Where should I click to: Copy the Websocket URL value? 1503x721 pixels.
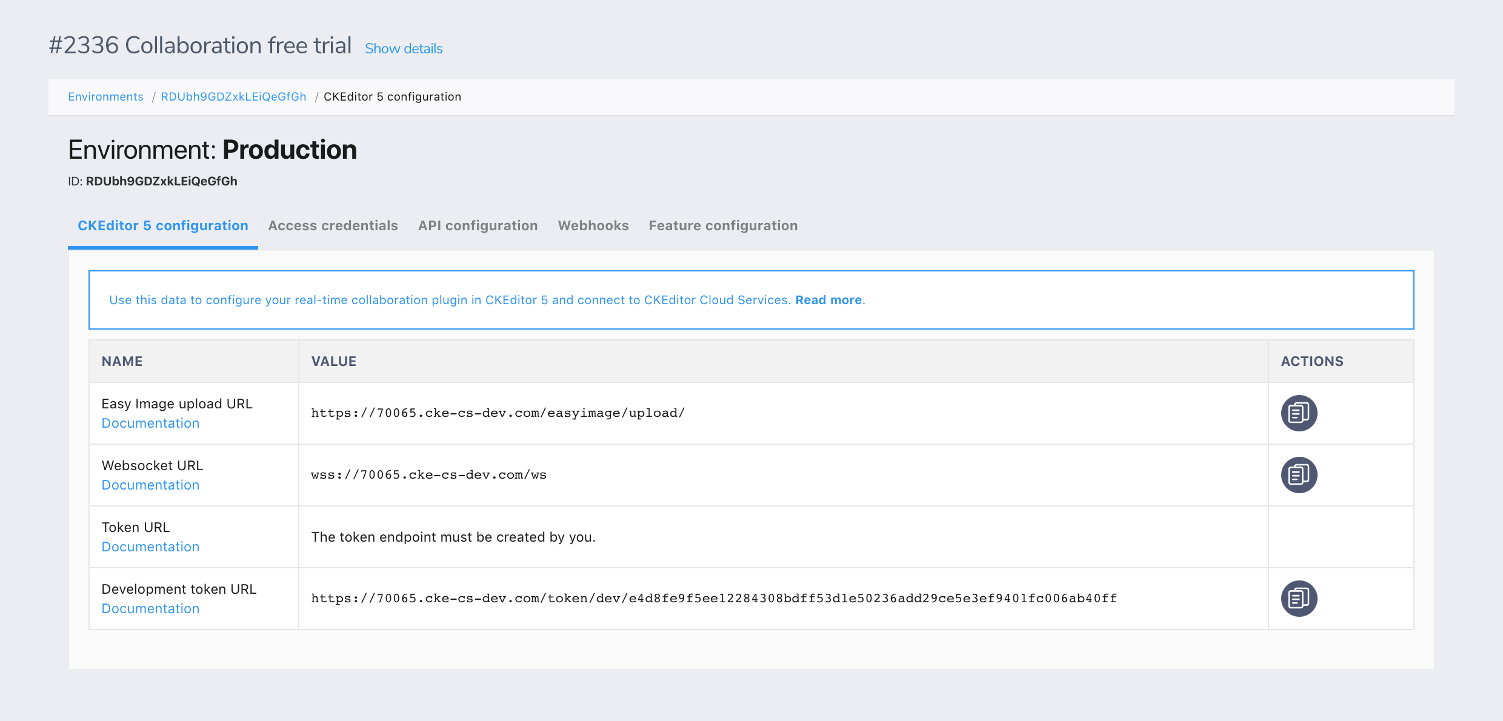[x=1299, y=474]
